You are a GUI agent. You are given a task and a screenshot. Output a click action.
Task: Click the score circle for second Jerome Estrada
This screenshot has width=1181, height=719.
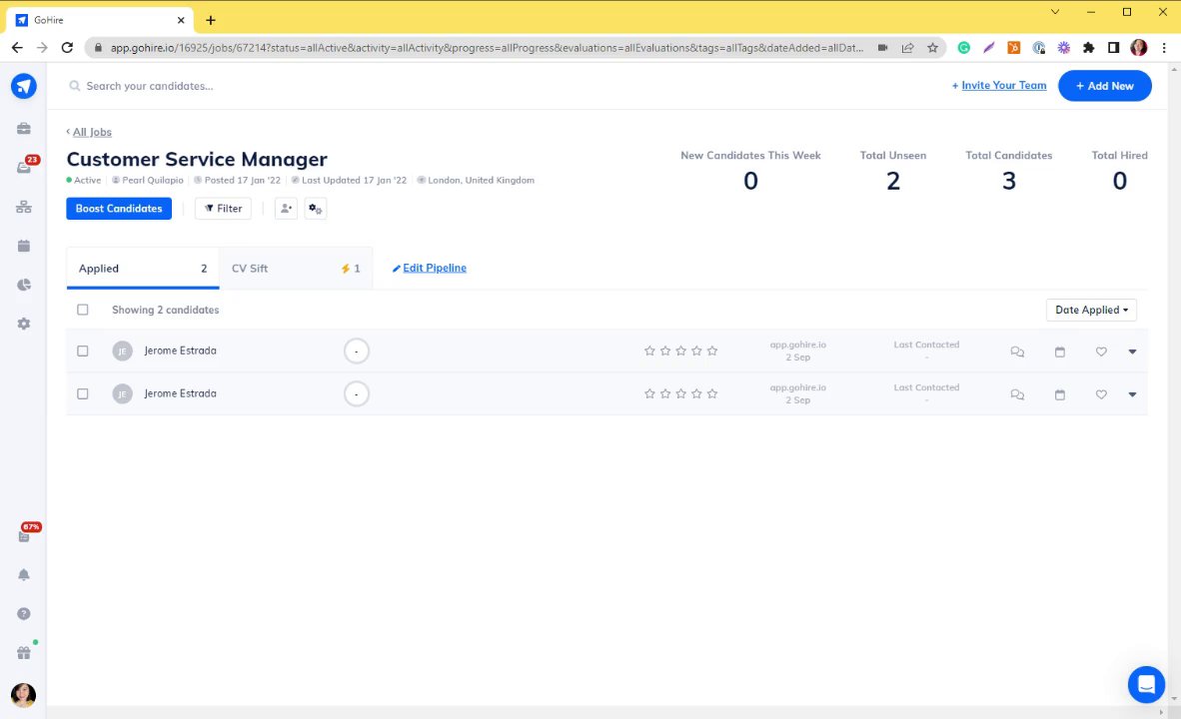357,393
